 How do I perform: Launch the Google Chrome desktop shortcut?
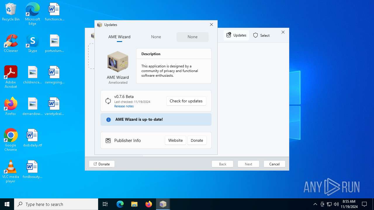(11, 140)
